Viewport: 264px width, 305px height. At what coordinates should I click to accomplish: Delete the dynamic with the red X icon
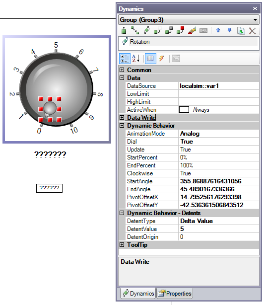253,31
